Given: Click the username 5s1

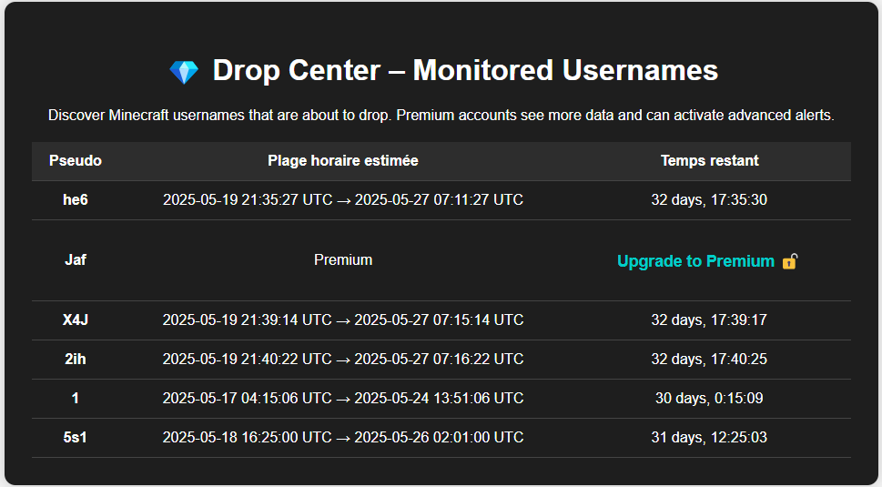Looking at the screenshot, I should [76, 437].
